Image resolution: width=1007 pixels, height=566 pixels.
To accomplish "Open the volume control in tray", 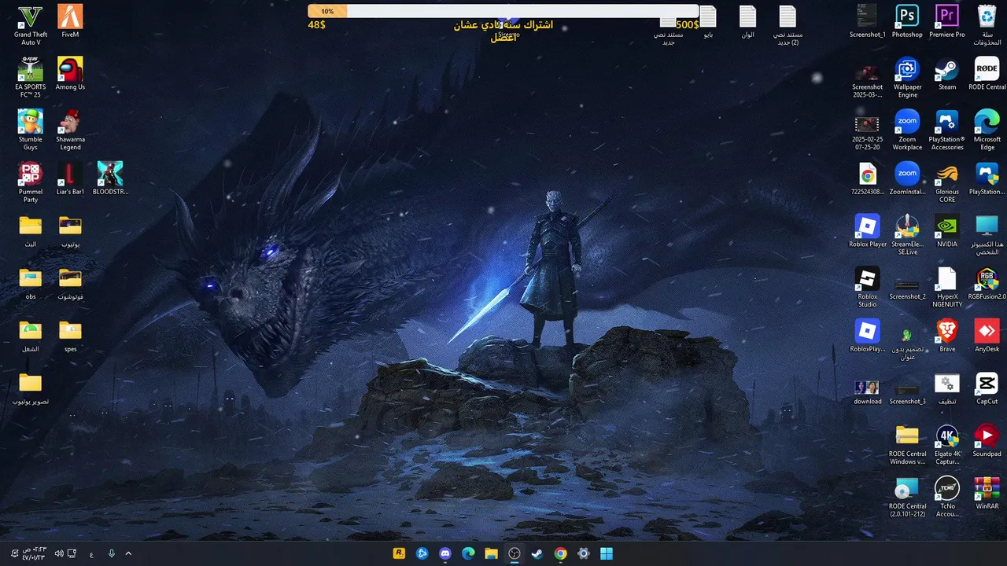I will (59, 553).
